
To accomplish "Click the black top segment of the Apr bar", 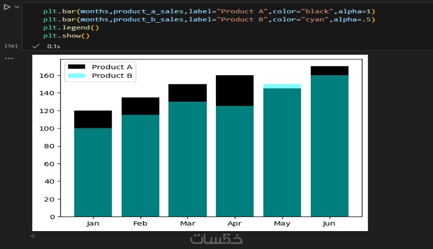I will coord(235,90).
